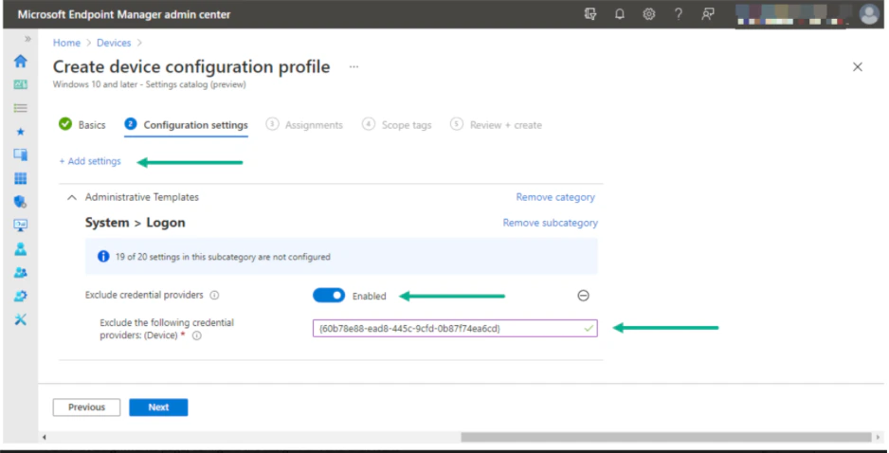Screen dimensions: 889x453
Task: Click the ellipsis next to page title
Action: point(354,67)
